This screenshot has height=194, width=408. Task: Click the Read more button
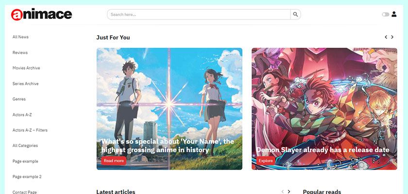click(114, 161)
